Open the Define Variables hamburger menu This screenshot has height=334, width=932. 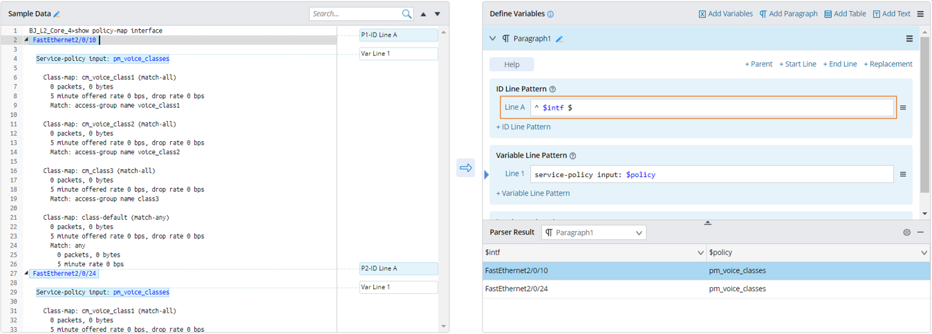point(920,14)
